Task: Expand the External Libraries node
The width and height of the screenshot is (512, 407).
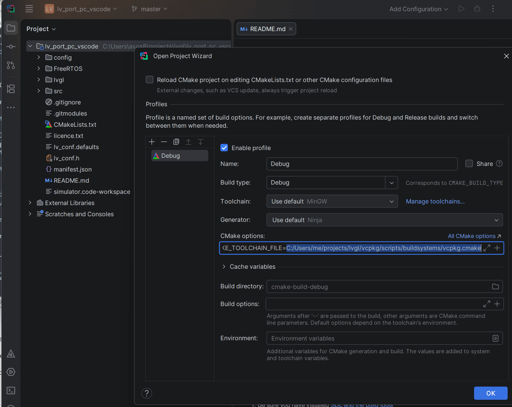Action: [x=30, y=203]
